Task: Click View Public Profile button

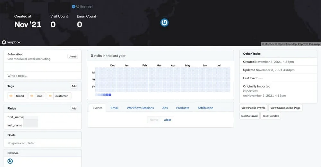Action: pos(253,108)
